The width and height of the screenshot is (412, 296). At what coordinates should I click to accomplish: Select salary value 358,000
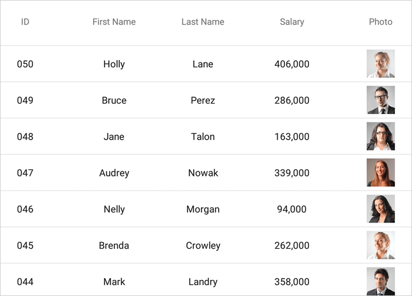pyautogui.click(x=292, y=282)
